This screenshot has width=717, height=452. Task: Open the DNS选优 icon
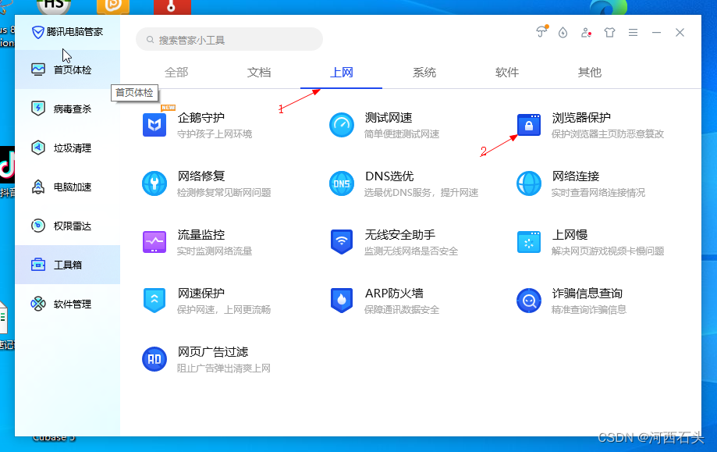342,183
